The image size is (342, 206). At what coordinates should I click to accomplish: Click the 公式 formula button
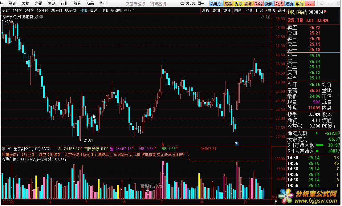click(279, 4)
